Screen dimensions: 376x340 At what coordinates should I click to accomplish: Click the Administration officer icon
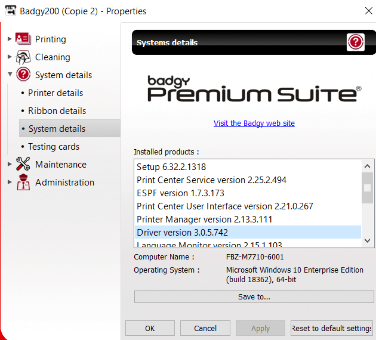click(23, 182)
